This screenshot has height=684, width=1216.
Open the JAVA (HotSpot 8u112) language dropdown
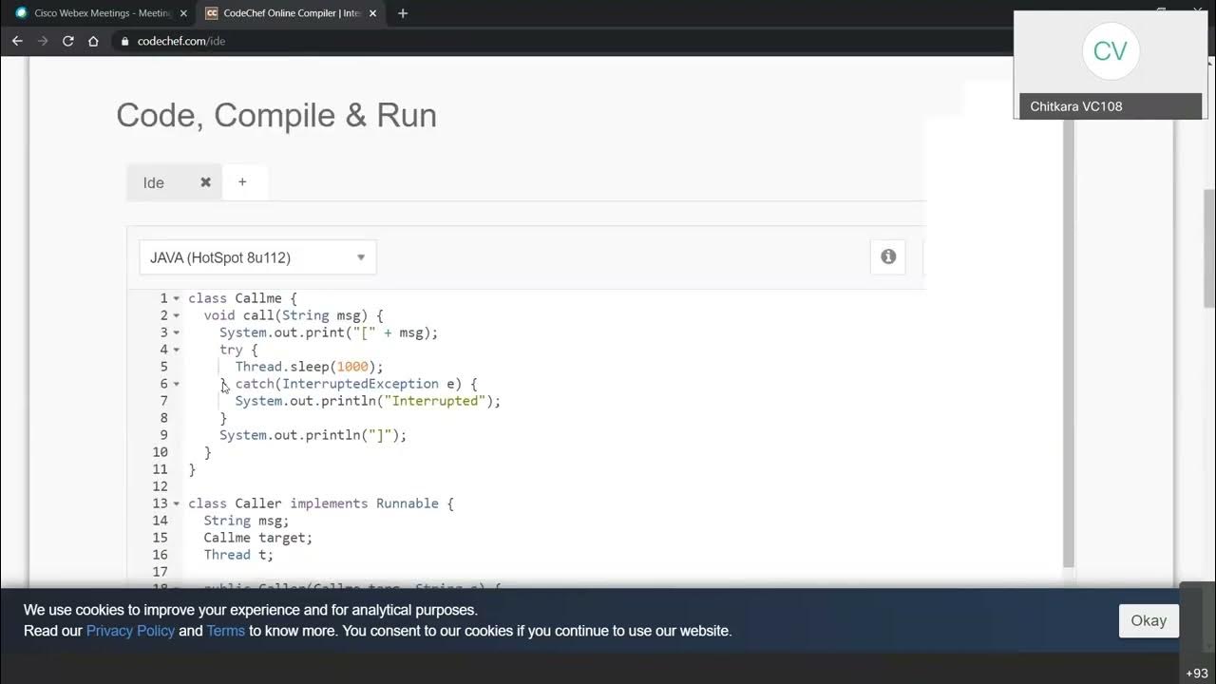coord(257,257)
